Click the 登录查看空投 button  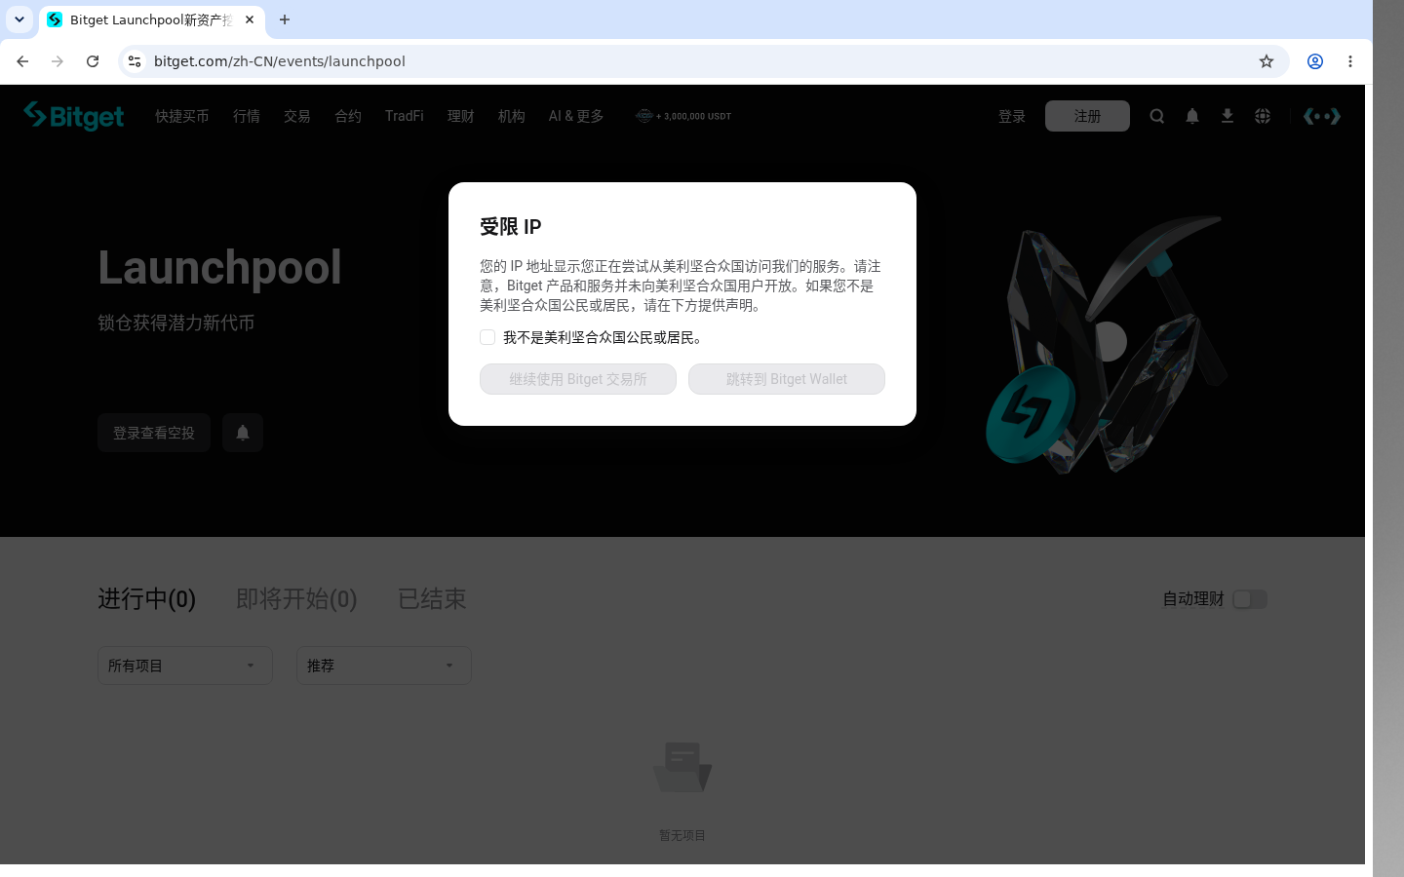154,433
